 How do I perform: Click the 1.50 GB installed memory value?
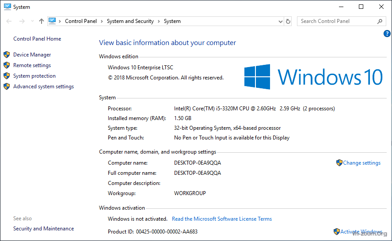click(x=183, y=118)
